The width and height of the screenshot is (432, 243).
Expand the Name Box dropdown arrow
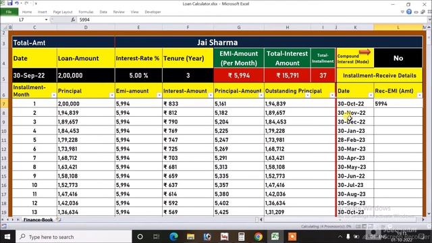click(x=46, y=20)
